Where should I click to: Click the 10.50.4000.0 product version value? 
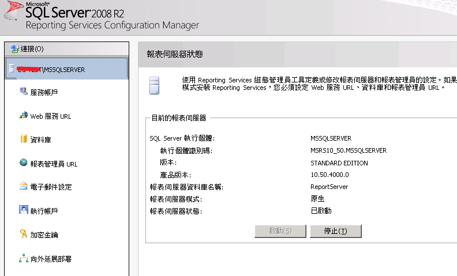[x=329, y=175]
